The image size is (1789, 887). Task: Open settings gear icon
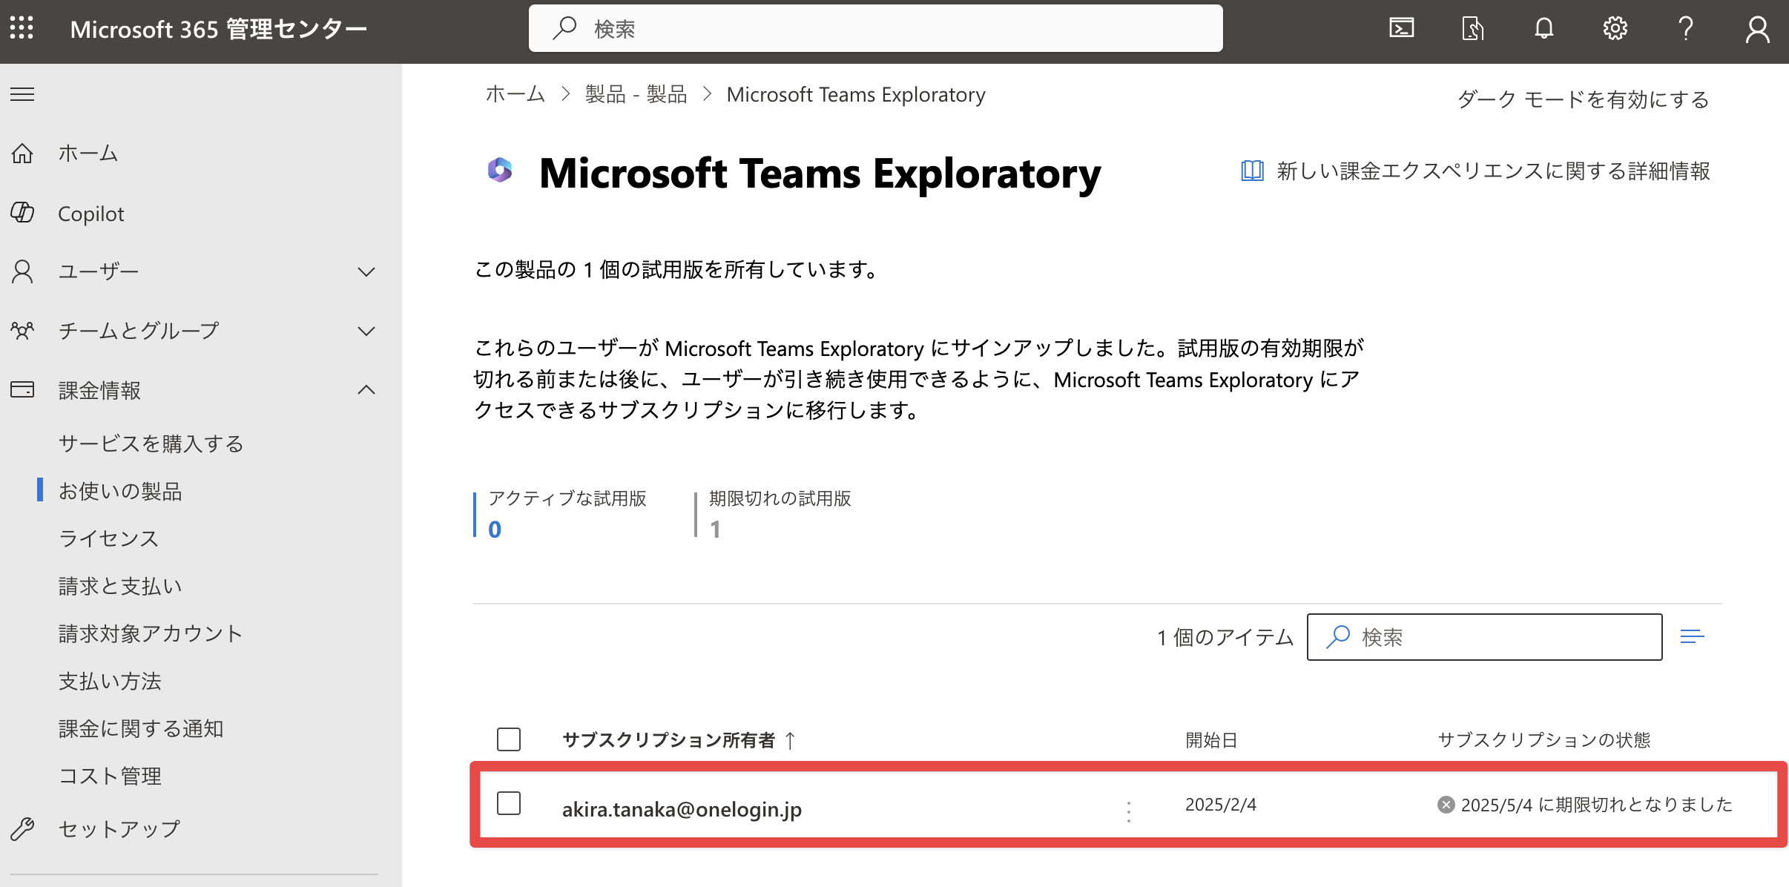pyautogui.click(x=1615, y=28)
